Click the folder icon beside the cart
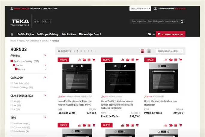 point(150,34)
